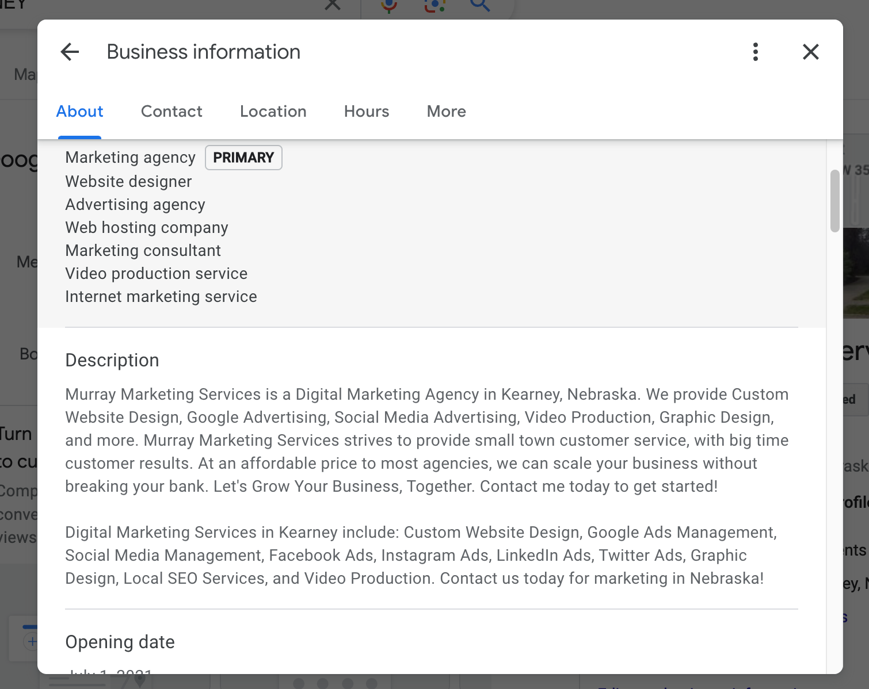Edit the Murray Marketing Services description paragraph
Viewport: 869px width, 689px height.
point(427,441)
